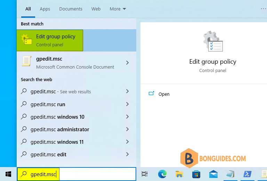Image resolution: width=267 pixels, height=181 pixels.
Task: Expand the 'gpedit.msc administrator' arrow
Action: click(x=127, y=129)
